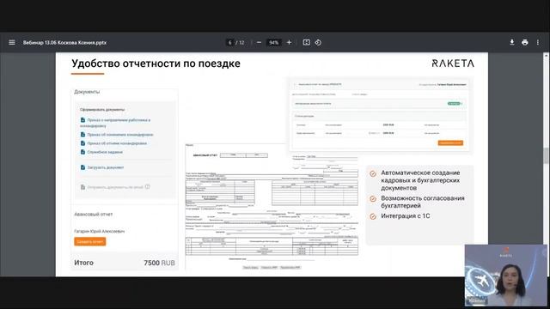Viewport: 550px width, 309px height.
Task: Print the document
Action: (525, 42)
